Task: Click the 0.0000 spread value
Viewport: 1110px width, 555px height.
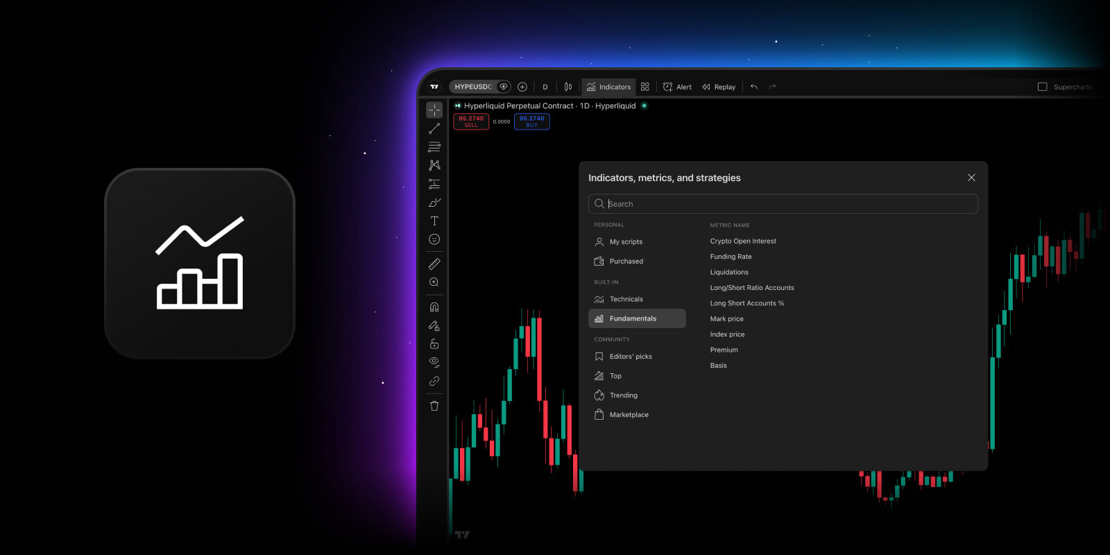Action: point(502,121)
